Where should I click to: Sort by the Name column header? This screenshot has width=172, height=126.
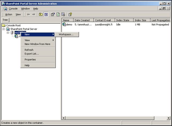(68, 20)
